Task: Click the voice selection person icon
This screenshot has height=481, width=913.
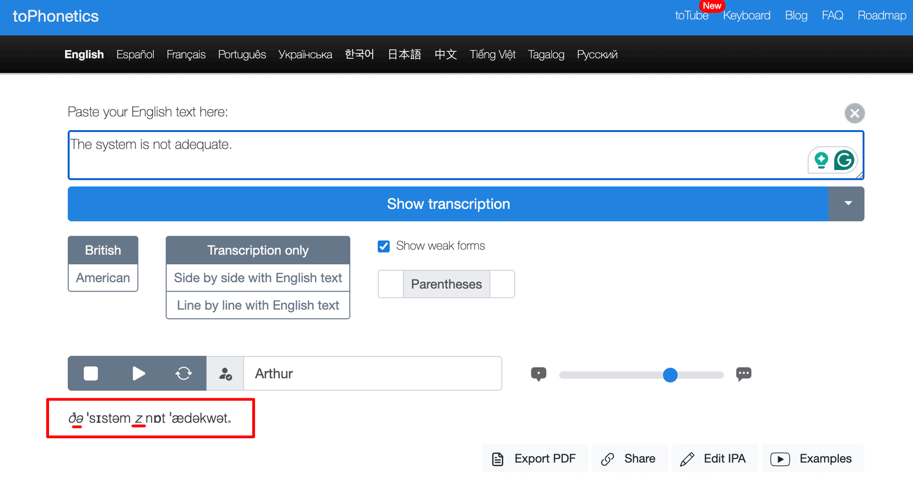Action: tap(225, 374)
